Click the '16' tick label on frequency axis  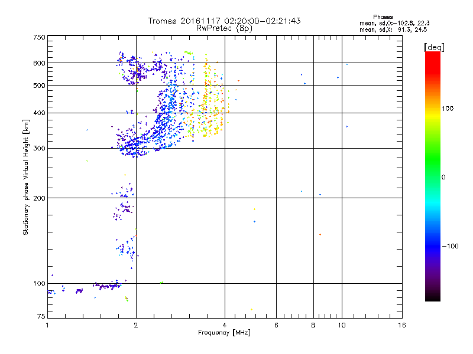pos(402,325)
